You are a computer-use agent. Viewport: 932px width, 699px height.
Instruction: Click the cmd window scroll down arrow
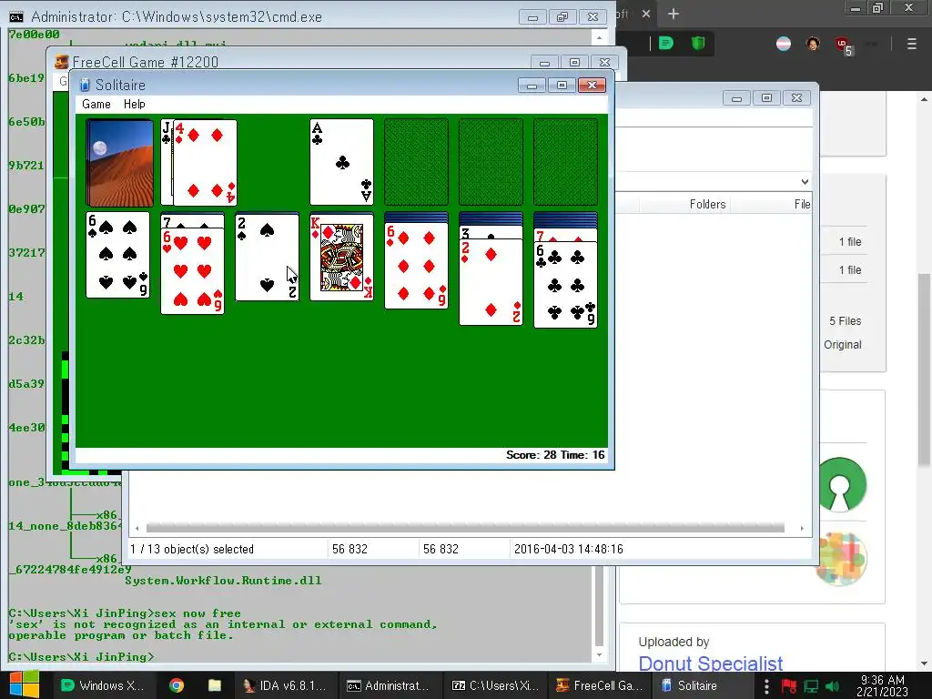(599, 654)
